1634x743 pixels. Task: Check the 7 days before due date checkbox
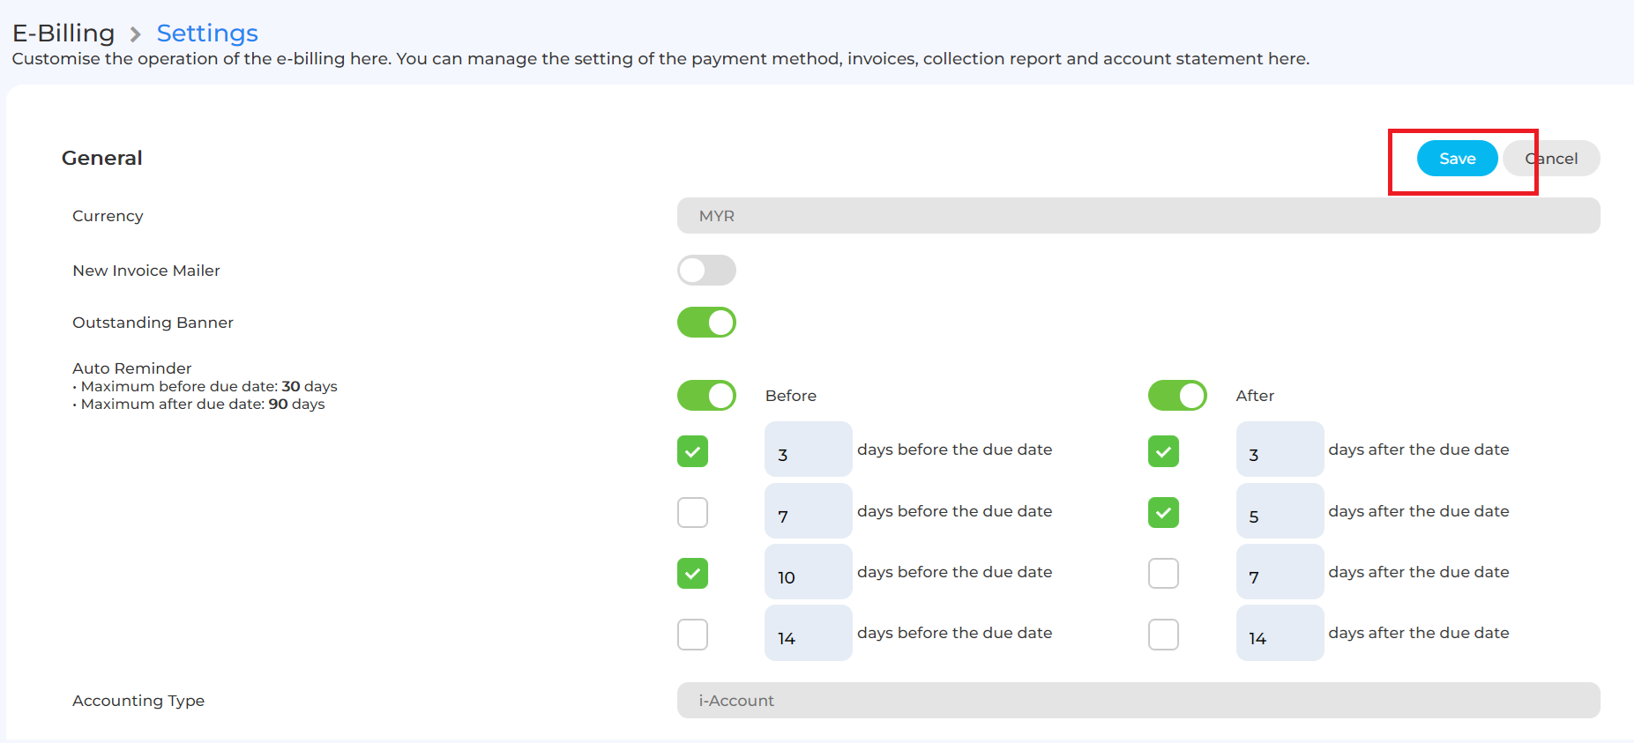pos(692,512)
